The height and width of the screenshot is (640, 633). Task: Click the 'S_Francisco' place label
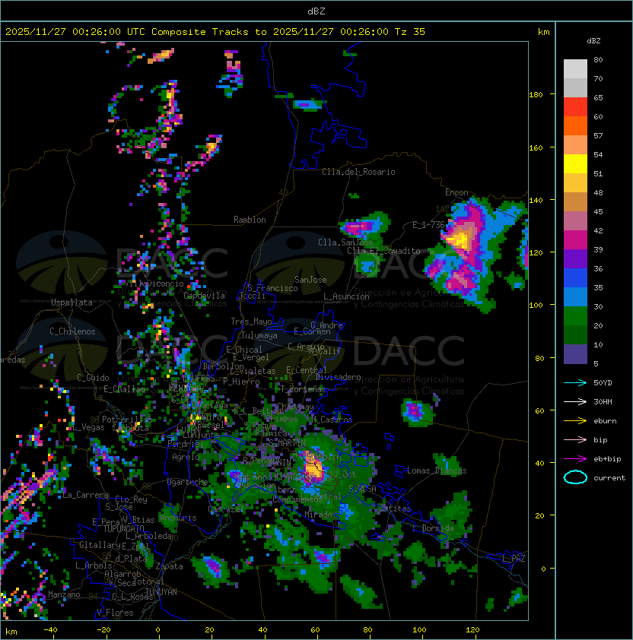(x=272, y=288)
